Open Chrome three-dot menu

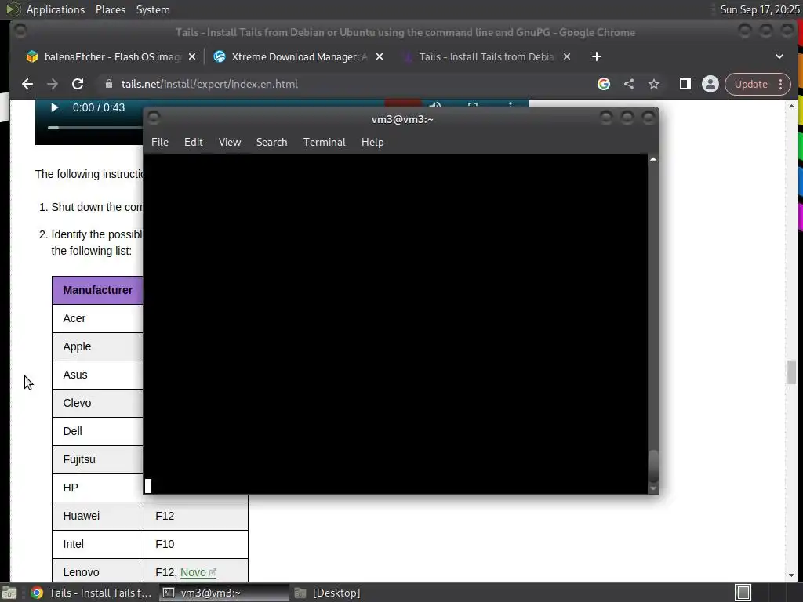pyautogui.click(x=781, y=84)
